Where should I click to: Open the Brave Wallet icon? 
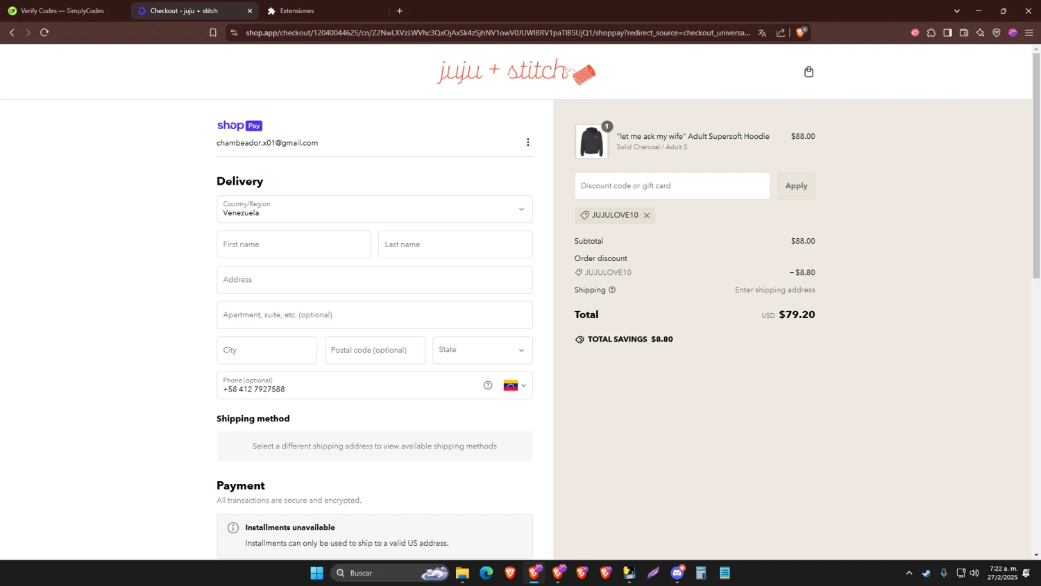point(964,33)
